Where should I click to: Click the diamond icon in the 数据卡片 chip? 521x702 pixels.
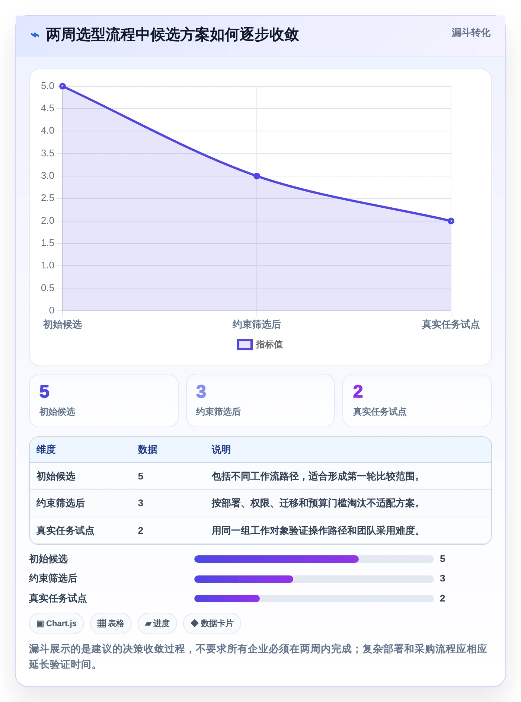[194, 623]
